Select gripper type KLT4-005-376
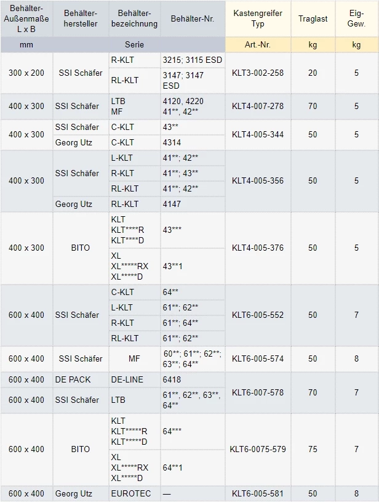The height and width of the screenshot is (502, 379). tap(258, 248)
